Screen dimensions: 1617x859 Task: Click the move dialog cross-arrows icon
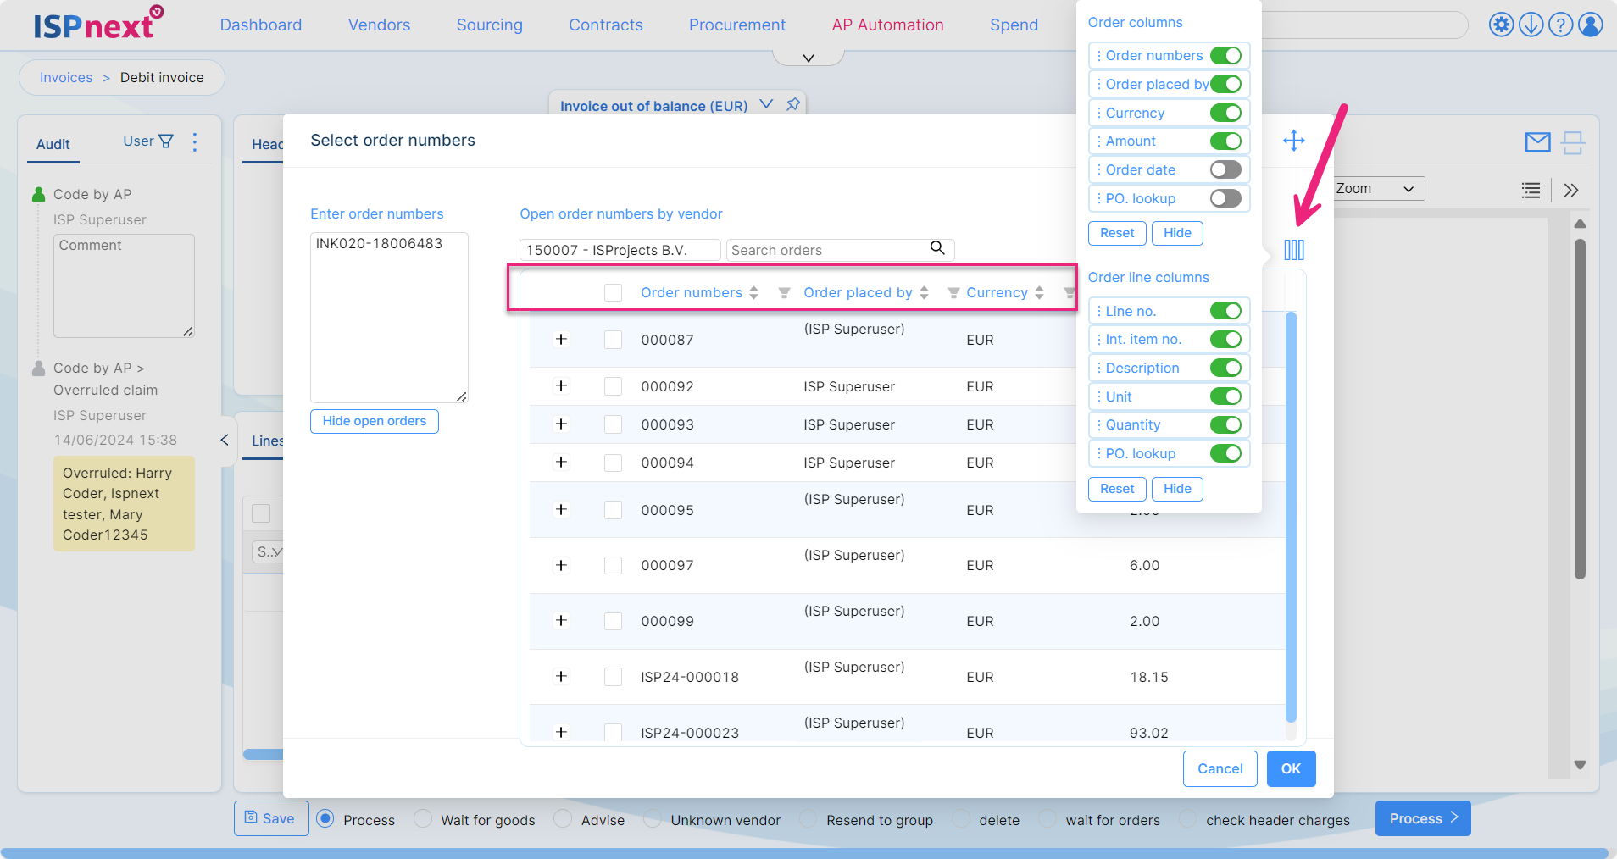tap(1293, 141)
